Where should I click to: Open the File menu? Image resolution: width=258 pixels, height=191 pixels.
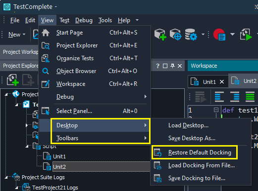(15, 20)
